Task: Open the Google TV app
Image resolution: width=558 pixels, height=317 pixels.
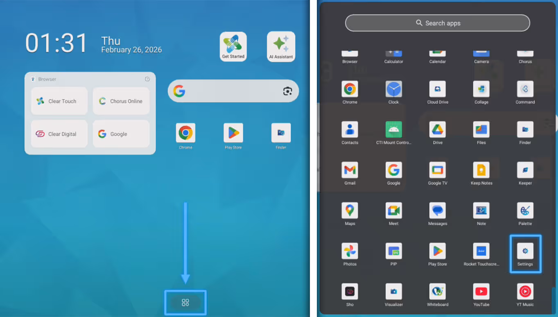Action: point(438,174)
